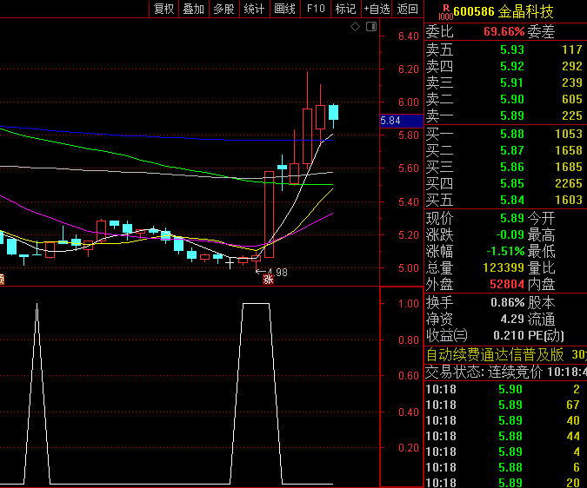Click the 复权 toolbar button
The height and width of the screenshot is (488, 587).
pyautogui.click(x=164, y=9)
